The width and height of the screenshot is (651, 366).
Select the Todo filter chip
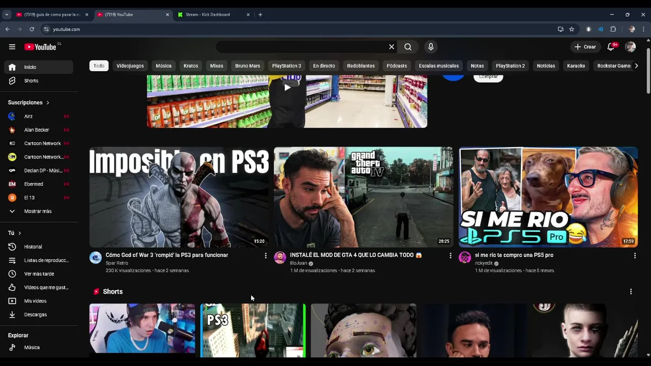click(x=99, y=66)
